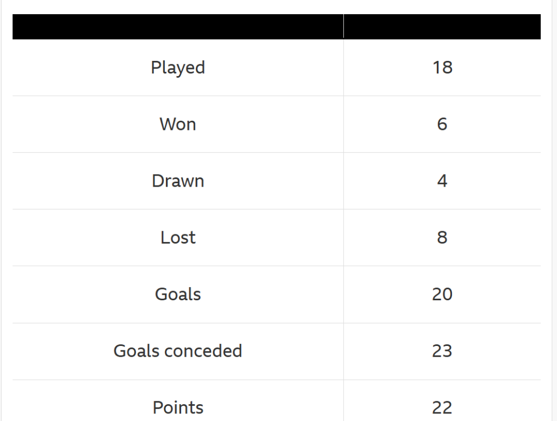
Task: Select the 'Drawn' row label
Action: (178, 181)
